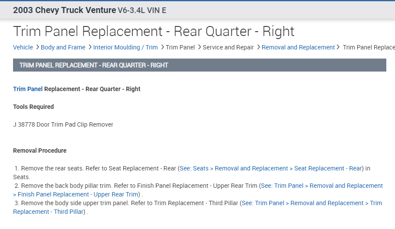Viewport: 395px width, 229px height.
Task: Go to Interior Moulding / Trim breadcrumb
Action: (x=126, y=47)
